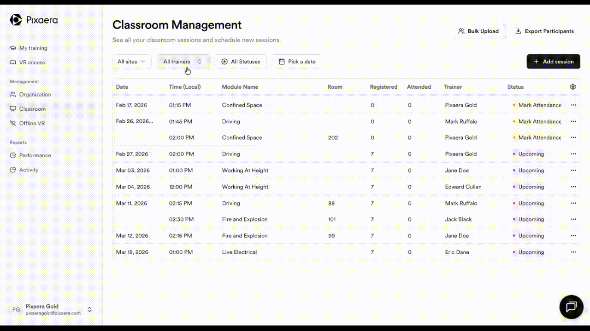Click the Offline VR sidebar icon
Image resolution: width=590 pixels, height=331 pixels.
pos(13,123)
